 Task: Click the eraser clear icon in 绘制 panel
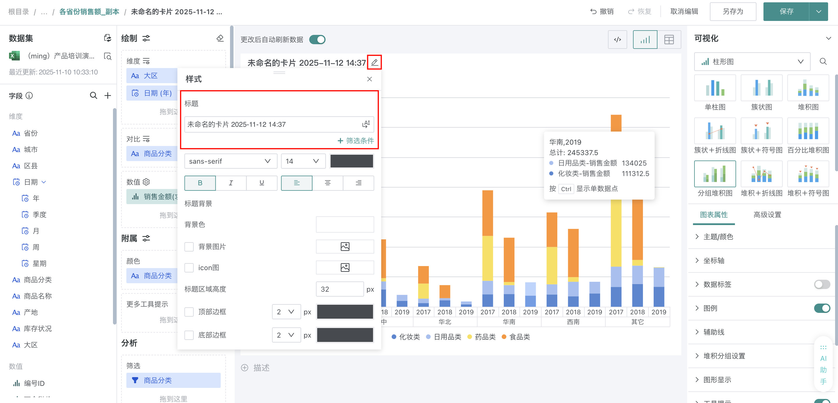tap(220, 38)
